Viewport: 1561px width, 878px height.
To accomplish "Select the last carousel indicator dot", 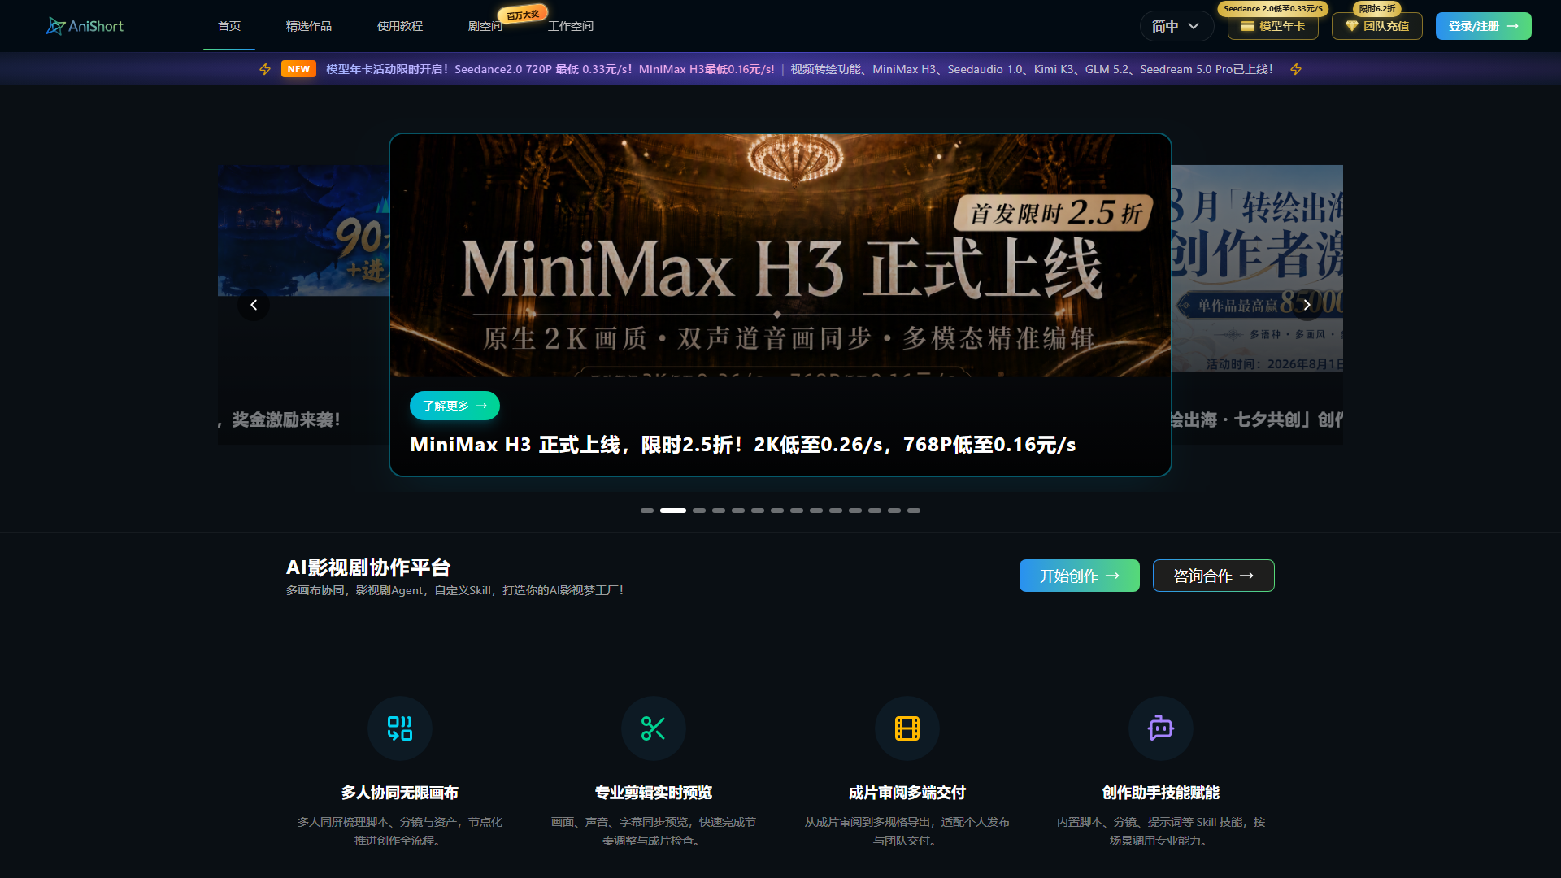I will click(x=914, y=511).
